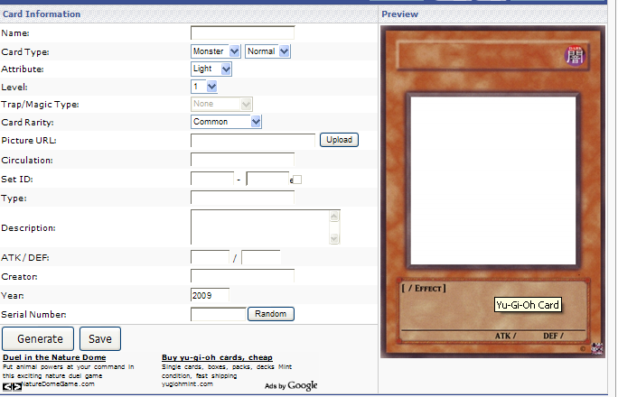Open the Normal sub-type dropdown
The height and width of the screenshot is (397, 618).
(x=267, y=51)
